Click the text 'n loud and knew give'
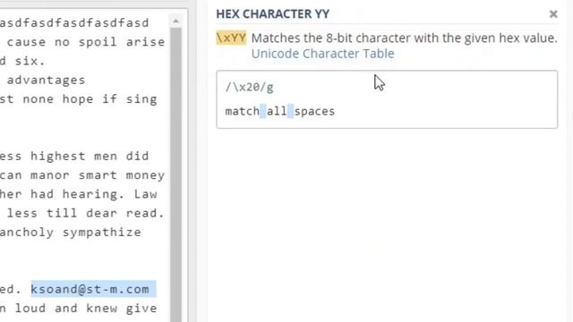 click(78, 308)
